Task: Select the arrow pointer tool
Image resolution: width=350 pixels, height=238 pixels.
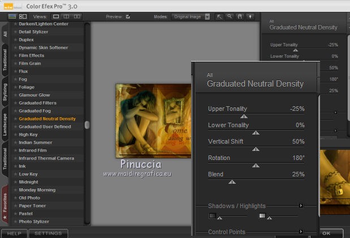Action: click(219, 17)
